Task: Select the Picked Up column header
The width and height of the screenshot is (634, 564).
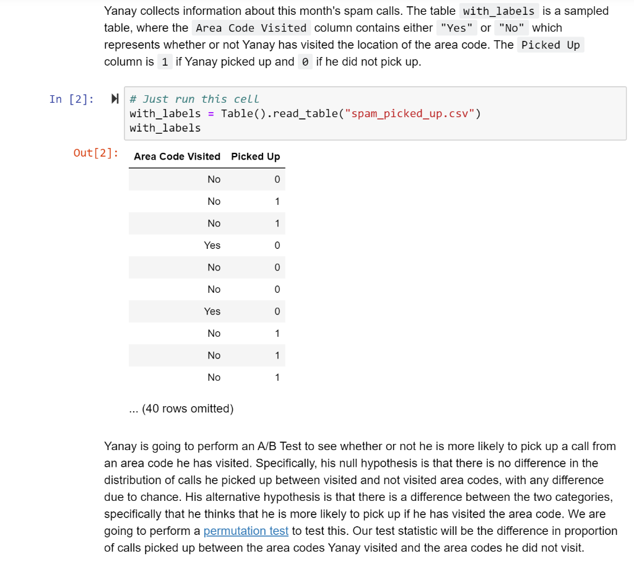Action: pos(255,157)
